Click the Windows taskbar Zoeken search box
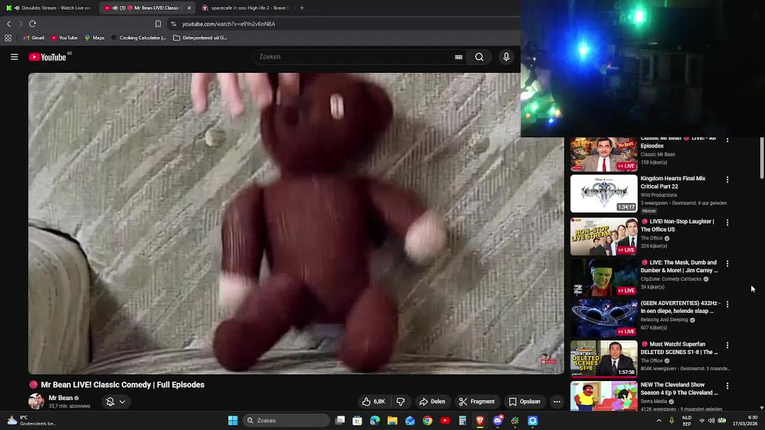This screenshot has width=765, height=430. (287, 420)
